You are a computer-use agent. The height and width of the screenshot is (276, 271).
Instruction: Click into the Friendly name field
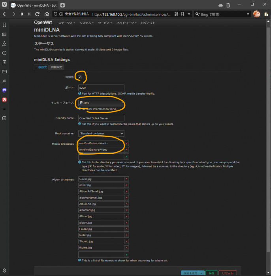click(x=101, y=118)
